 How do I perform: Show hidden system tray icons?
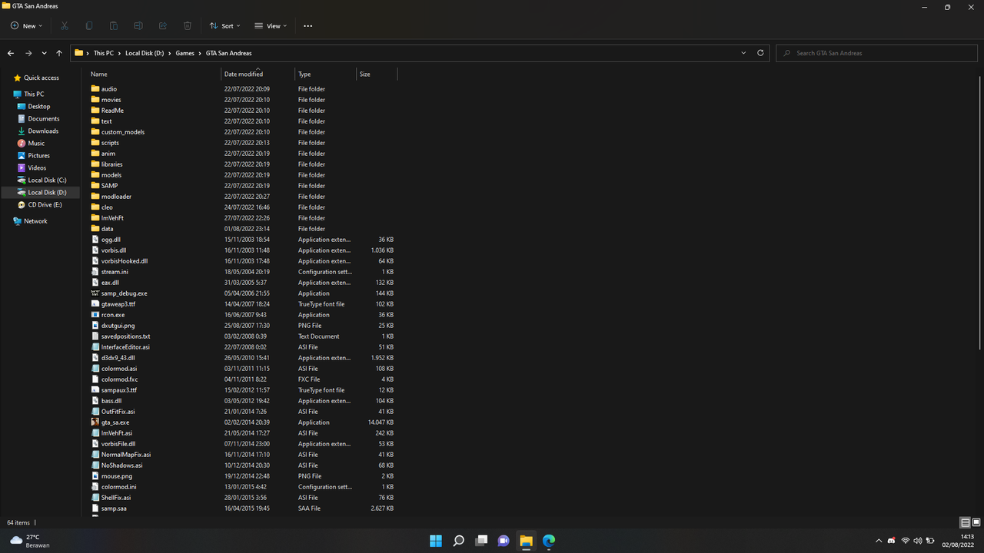pyautogui.click(x=879, y=541)
